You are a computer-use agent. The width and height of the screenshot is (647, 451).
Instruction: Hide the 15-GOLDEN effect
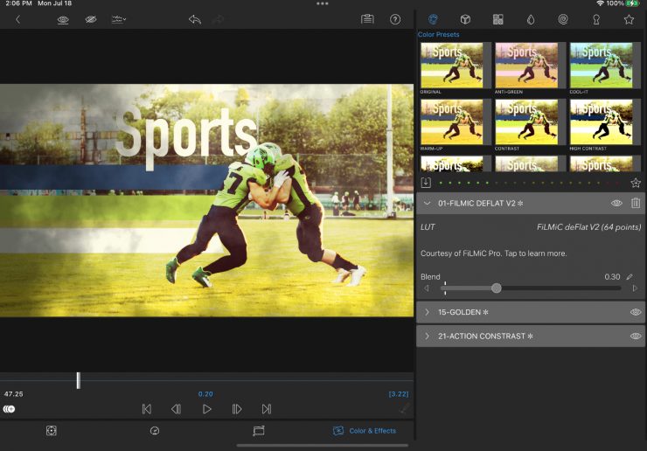click(x=636, y=312)
